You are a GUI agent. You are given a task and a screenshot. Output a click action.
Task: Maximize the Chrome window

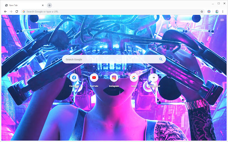click(219, 3)
